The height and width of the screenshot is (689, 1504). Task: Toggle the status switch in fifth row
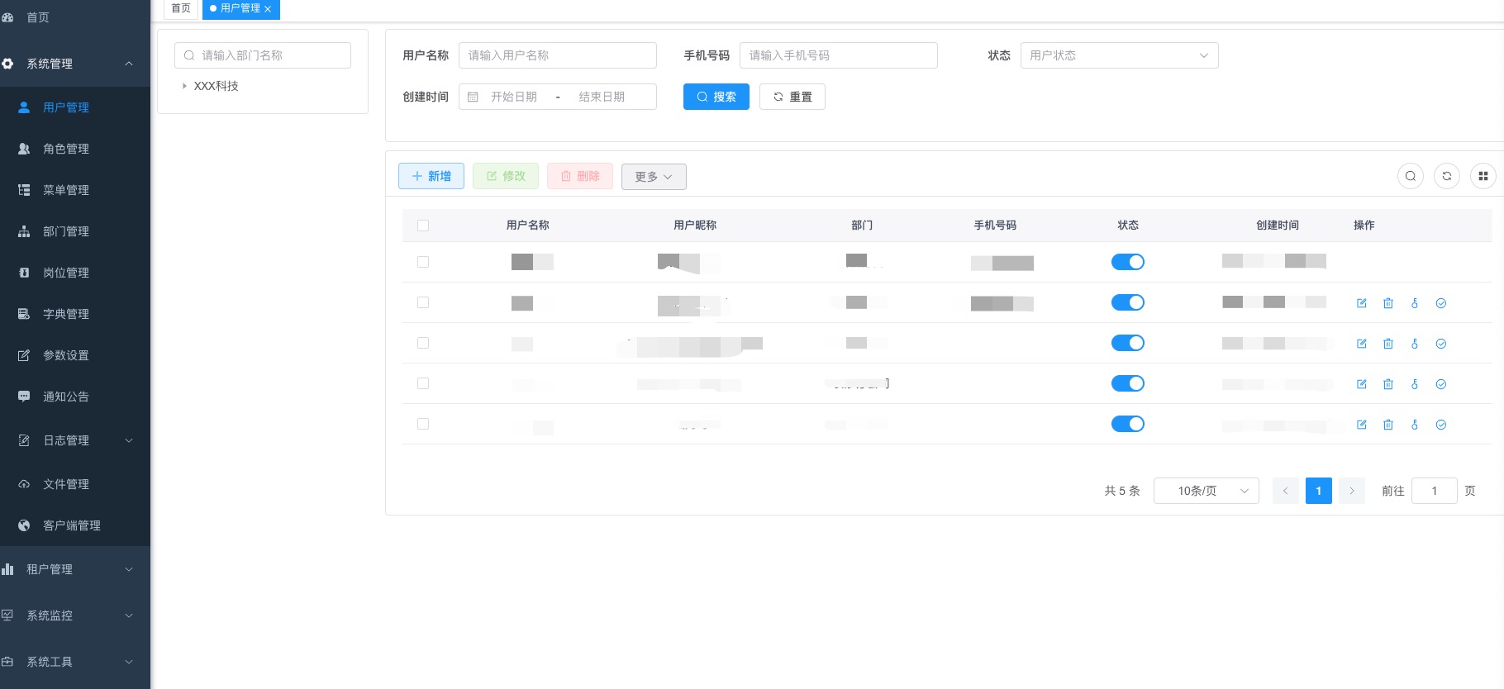pos(1128,424)
